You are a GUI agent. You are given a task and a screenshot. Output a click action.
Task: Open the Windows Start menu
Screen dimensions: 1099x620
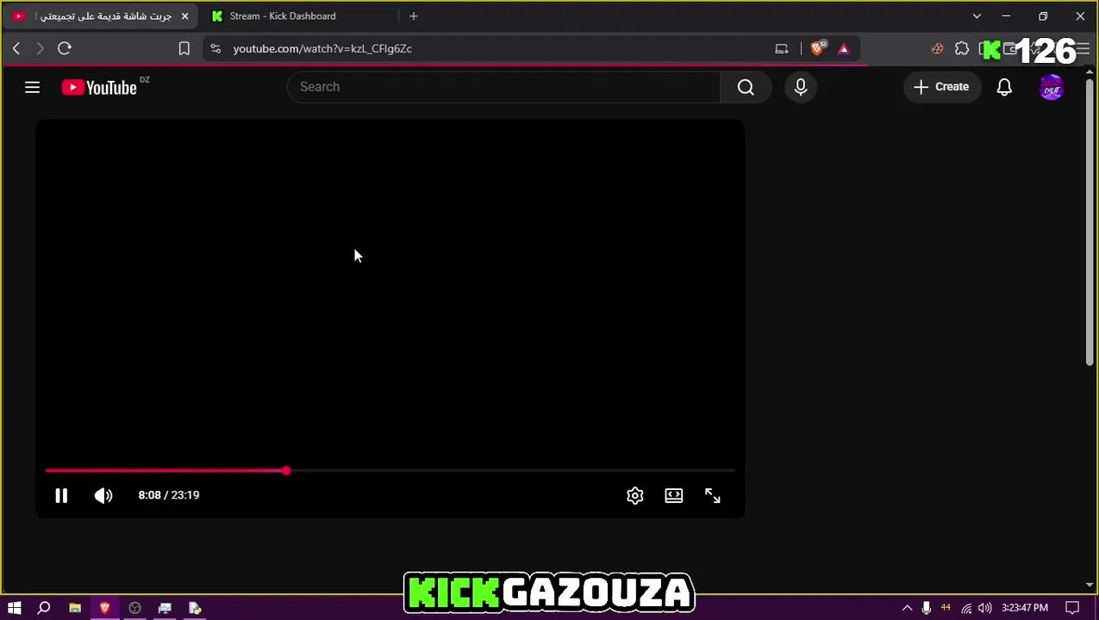point(15,608)
